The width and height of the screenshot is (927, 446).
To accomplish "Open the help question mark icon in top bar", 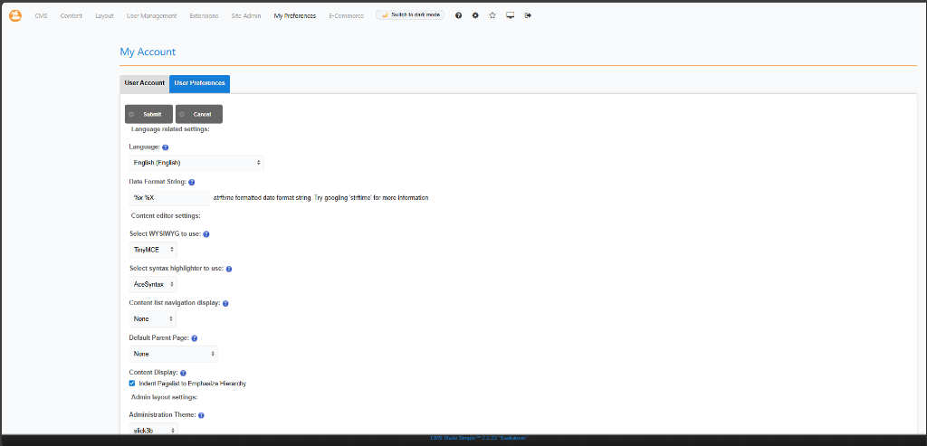I will [x=460, y=15].
